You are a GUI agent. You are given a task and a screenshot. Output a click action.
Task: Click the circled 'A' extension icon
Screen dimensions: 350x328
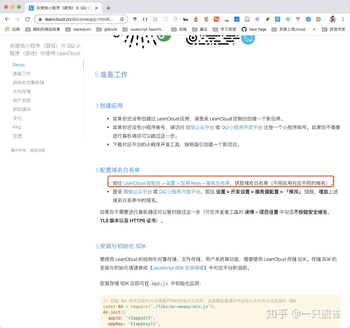tap(257, 19)
